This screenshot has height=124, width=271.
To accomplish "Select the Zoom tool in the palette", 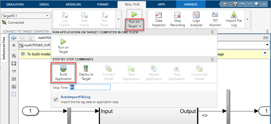I will (14, 55).
